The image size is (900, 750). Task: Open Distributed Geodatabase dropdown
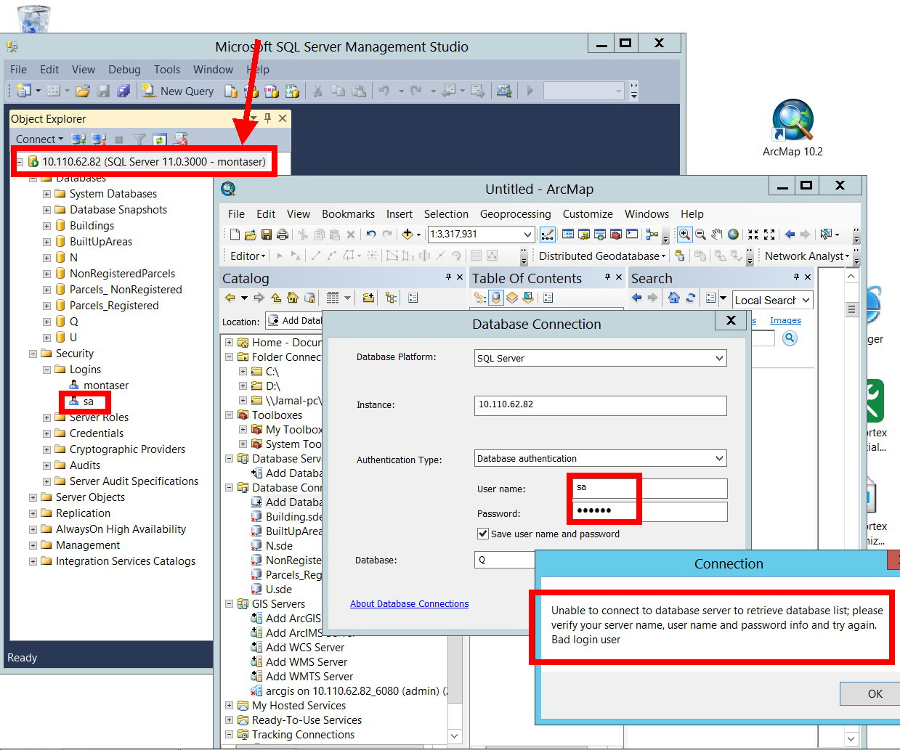tap(602, 256)
